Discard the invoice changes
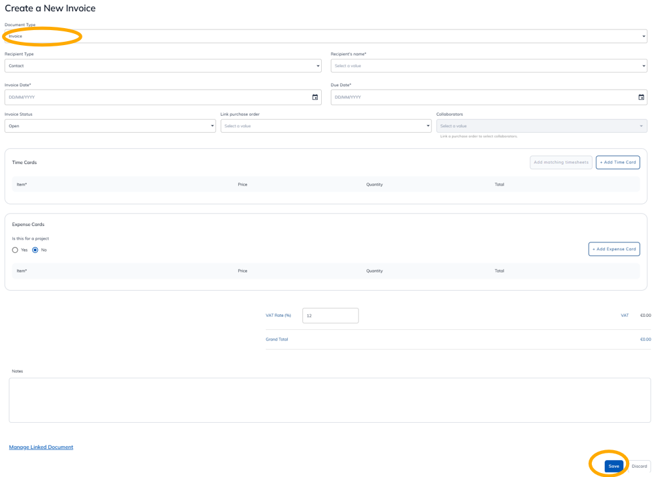 click(639, 466)
